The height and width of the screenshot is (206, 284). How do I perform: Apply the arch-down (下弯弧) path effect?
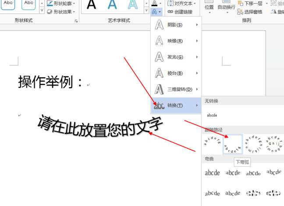233,144
